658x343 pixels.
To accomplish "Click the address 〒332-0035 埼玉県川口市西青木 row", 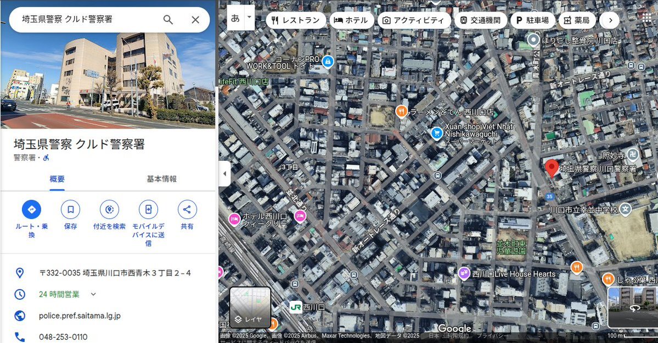I will tap(108, 273).
